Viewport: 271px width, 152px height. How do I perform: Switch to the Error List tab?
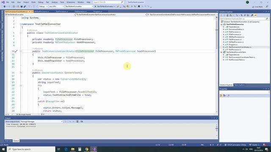(8, 141)
